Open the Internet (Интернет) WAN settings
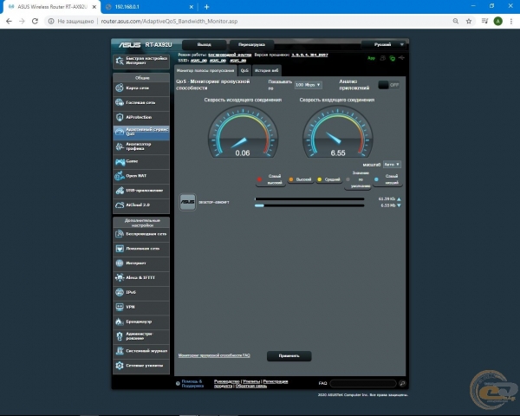The height and width of the screenshot is (416, 520). (x=141, y=263)
